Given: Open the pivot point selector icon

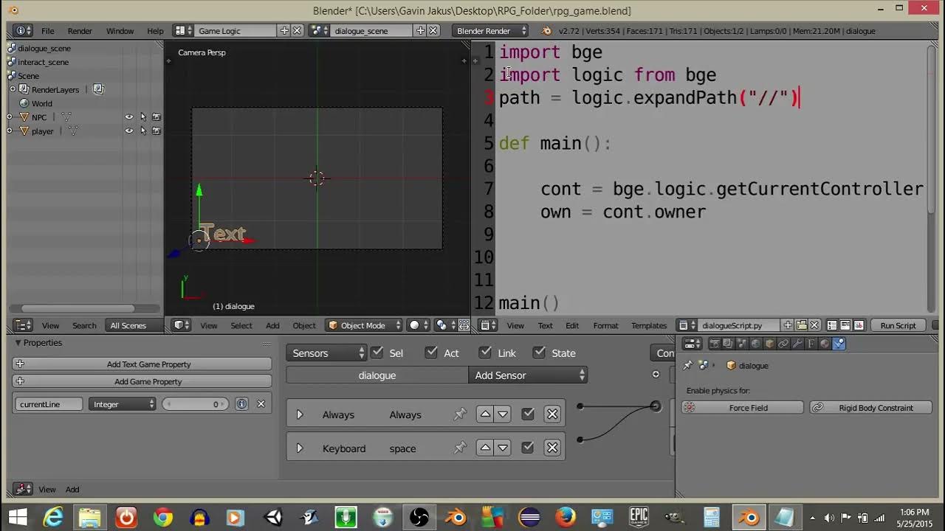Looking at the screenshot, I should [x=445, y=325].
